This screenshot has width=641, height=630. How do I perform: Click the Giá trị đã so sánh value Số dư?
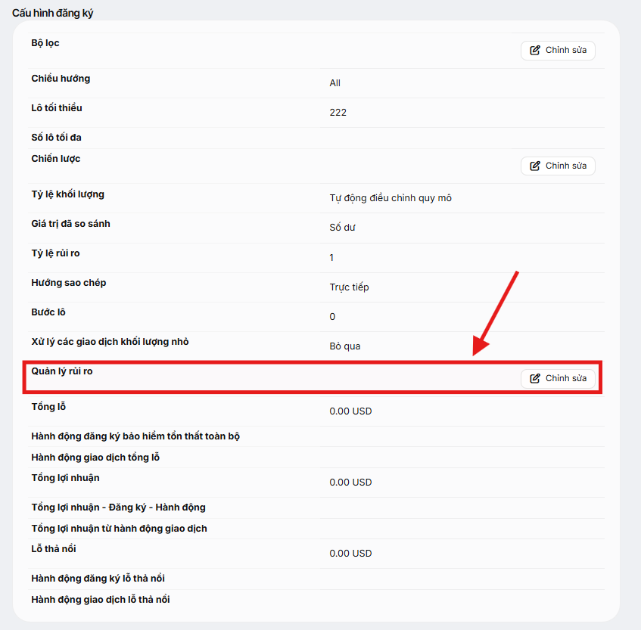point(342,228)
